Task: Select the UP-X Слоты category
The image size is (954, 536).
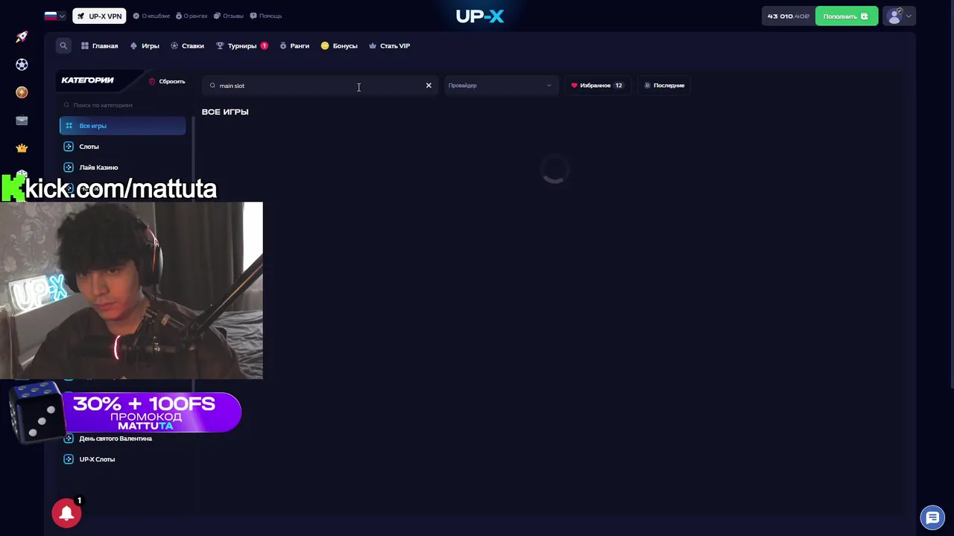Action: coord(123,459)
